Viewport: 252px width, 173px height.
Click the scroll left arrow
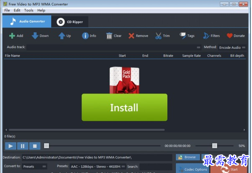click(6, 130)
